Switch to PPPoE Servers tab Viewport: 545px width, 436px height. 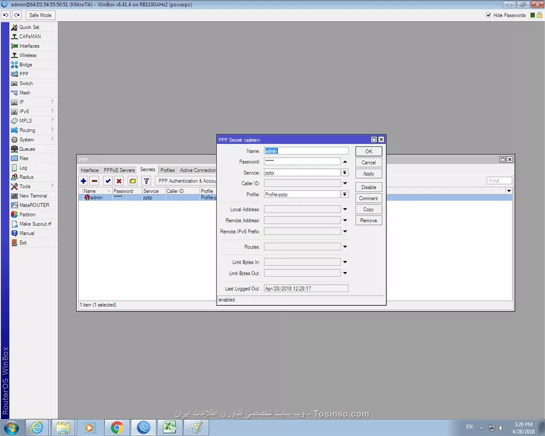[119, 170]
